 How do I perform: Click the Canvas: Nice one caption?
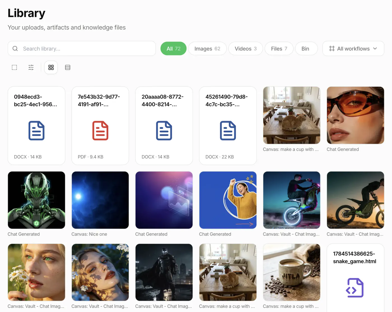click(x=89, y=234)
